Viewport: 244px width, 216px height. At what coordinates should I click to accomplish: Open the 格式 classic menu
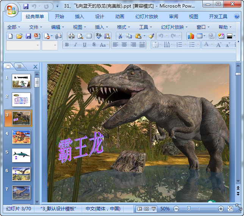click(124, 27)
